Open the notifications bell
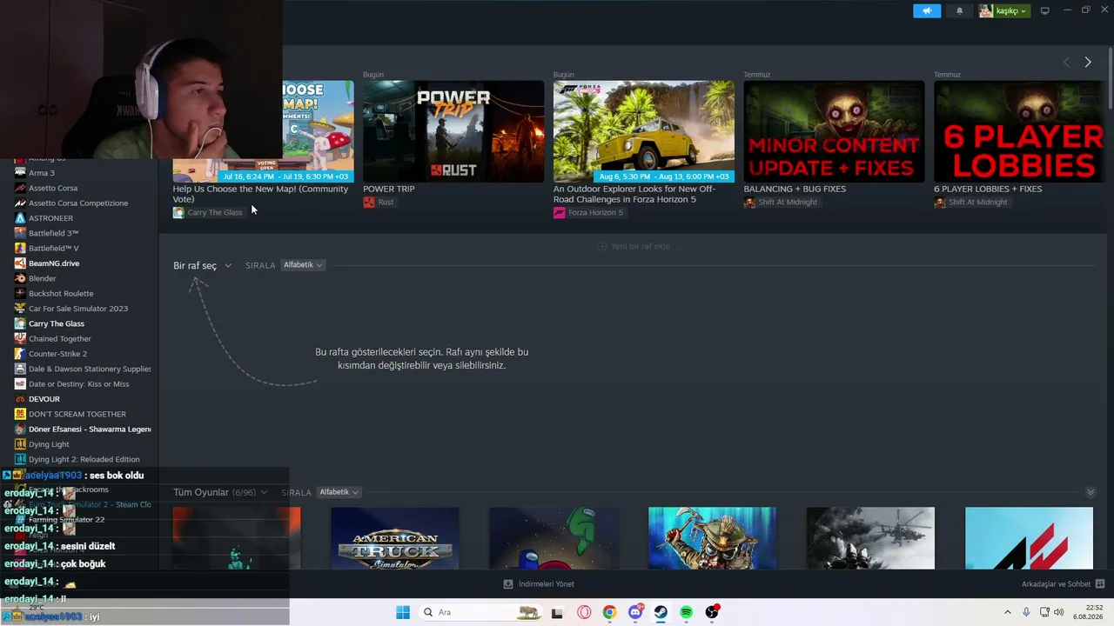The height and width of the screenshot is (626, 1114). point(959,10)
